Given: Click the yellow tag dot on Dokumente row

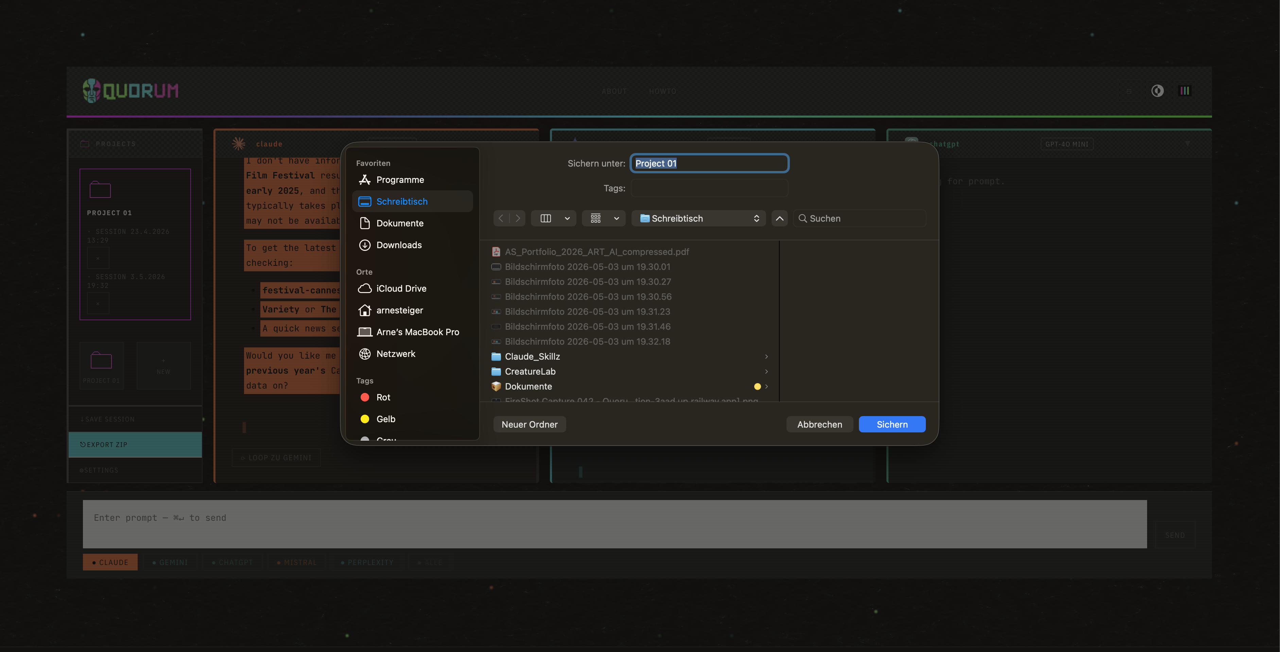Looking at the screenshot, I should pos(757,387).
